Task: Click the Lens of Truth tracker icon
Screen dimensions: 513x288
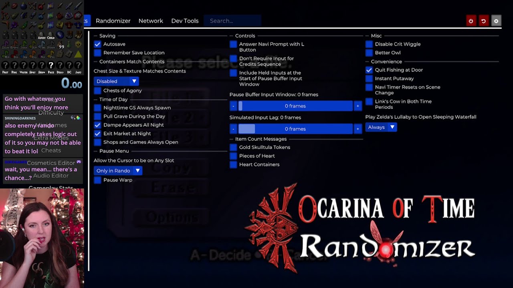Action: coord(14,25)
